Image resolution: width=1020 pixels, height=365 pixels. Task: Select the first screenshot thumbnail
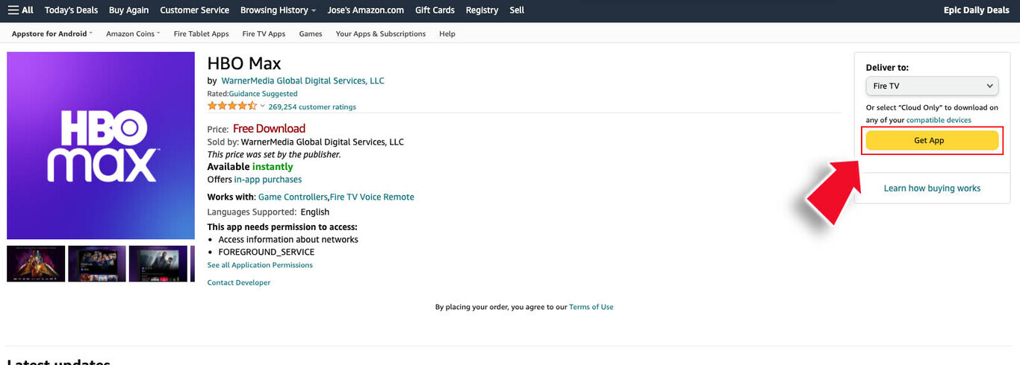(36, 264)
